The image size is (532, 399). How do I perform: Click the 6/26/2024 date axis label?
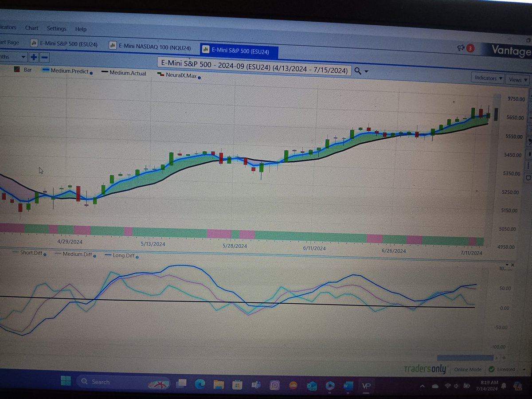pos(393,250)
